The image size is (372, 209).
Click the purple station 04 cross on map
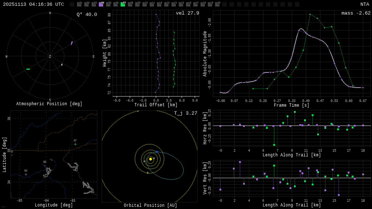(26, 174)
